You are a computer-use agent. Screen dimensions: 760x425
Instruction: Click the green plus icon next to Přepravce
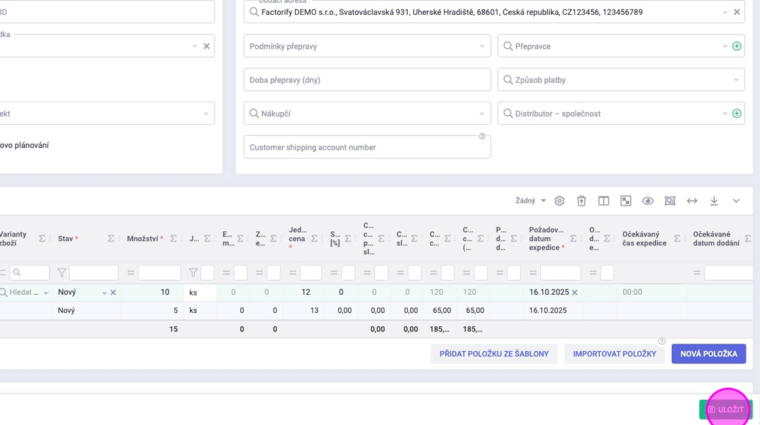tap(737, 46)
